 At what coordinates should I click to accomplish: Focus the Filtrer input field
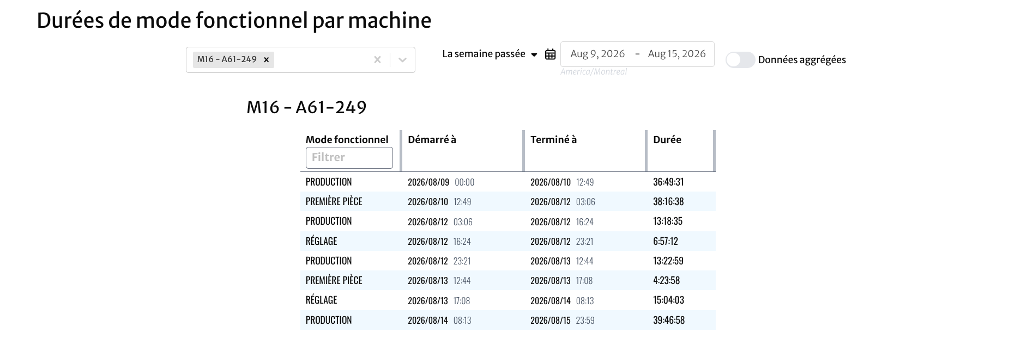pyautogui.click(x=349, y=158)
